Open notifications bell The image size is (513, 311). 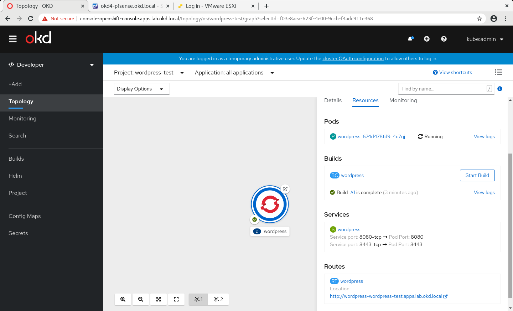coord(410,39)
